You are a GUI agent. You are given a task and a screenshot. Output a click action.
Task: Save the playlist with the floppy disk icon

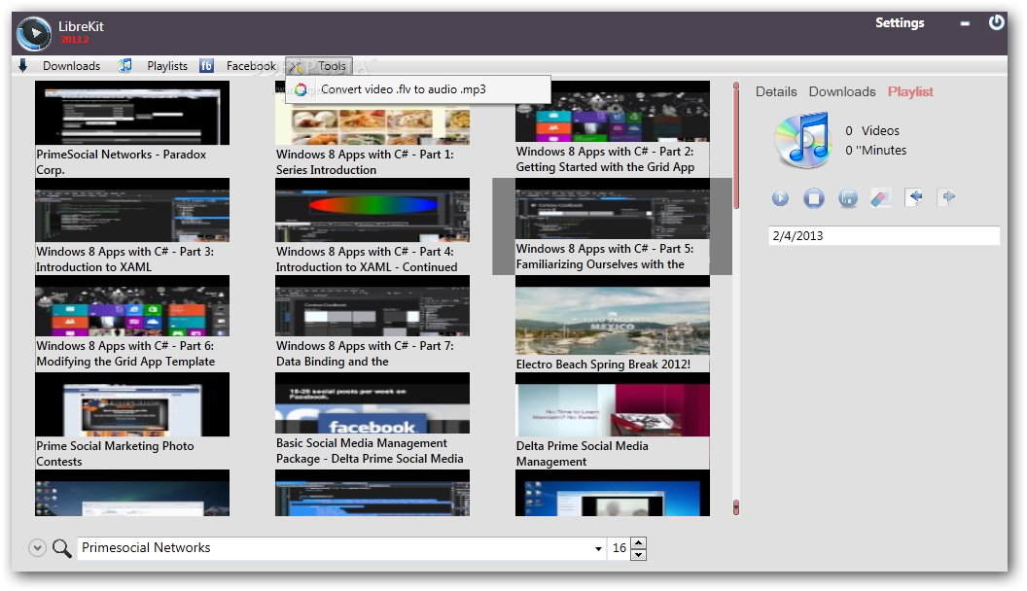pos(848,197)
